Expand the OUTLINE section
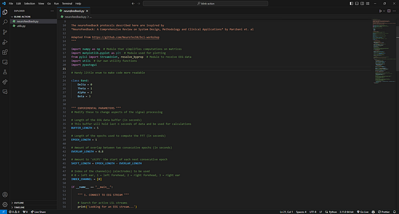The width and height of the screenshot is (399, 214). tap(34, 203)
